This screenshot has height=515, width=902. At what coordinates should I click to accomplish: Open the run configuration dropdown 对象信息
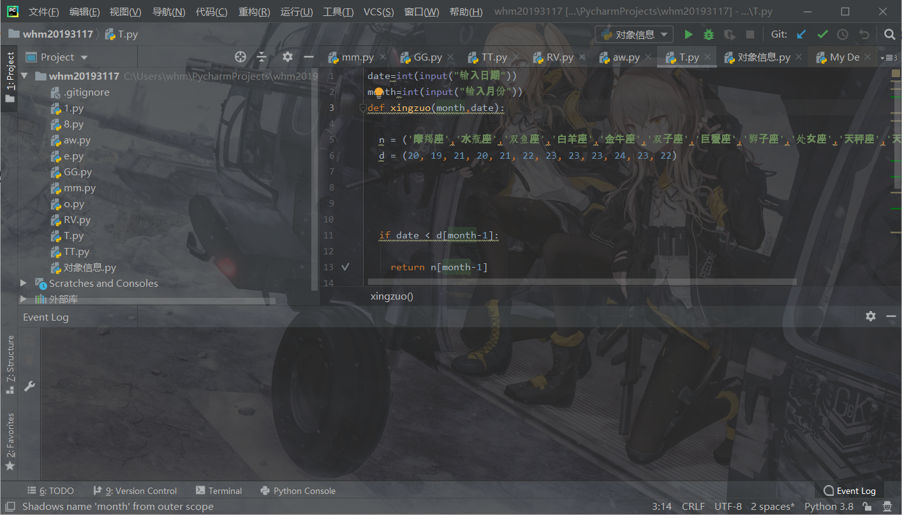pos(634,34)
